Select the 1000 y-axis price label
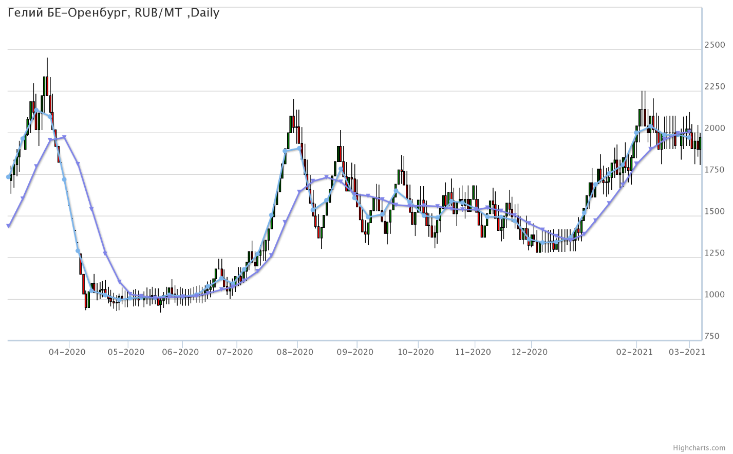 tap(715, 295)
